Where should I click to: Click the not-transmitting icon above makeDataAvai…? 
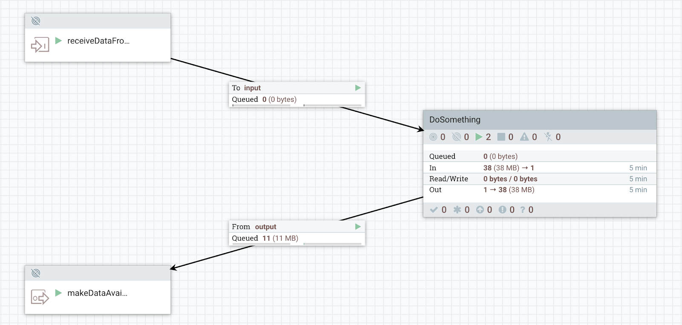tap(36, 273)
